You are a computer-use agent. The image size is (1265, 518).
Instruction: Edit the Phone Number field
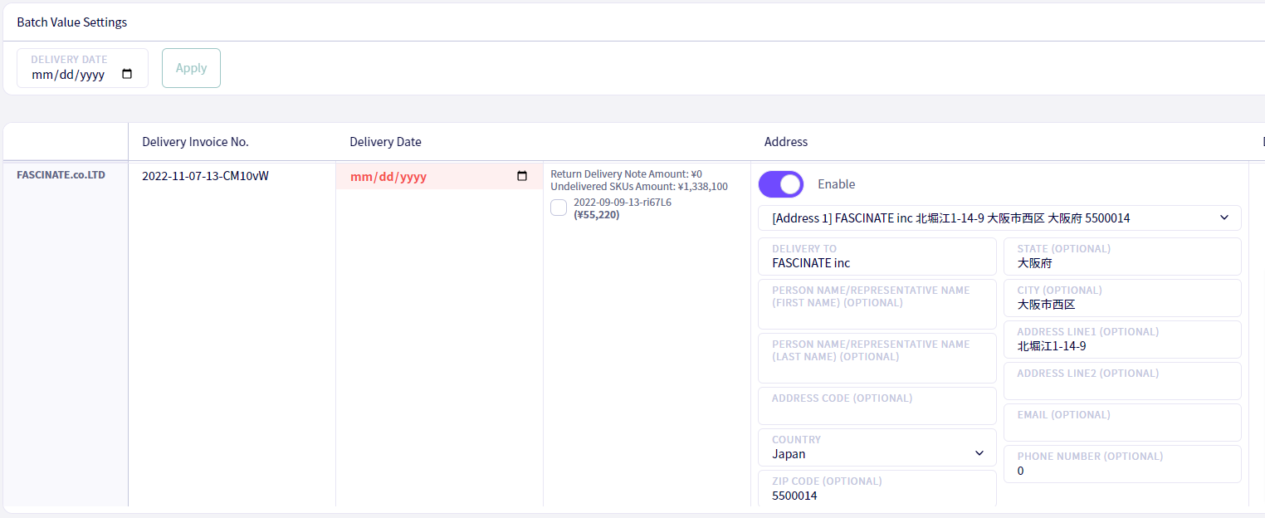click(1122, 464)
